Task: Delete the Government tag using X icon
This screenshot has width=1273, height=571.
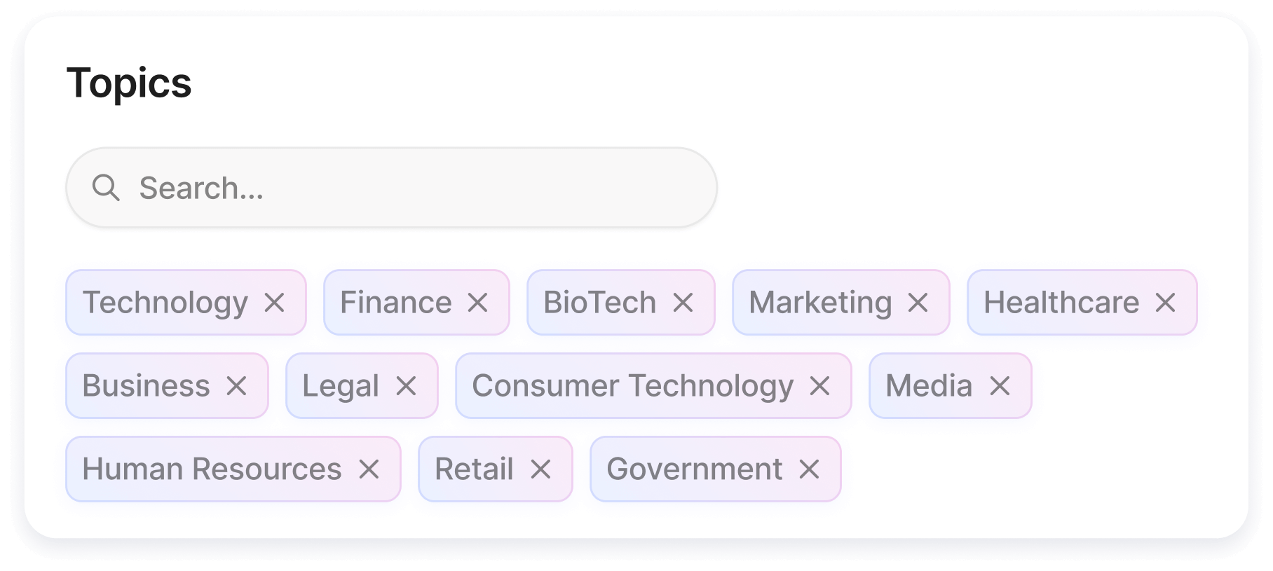Action: (x=809, y=469)
